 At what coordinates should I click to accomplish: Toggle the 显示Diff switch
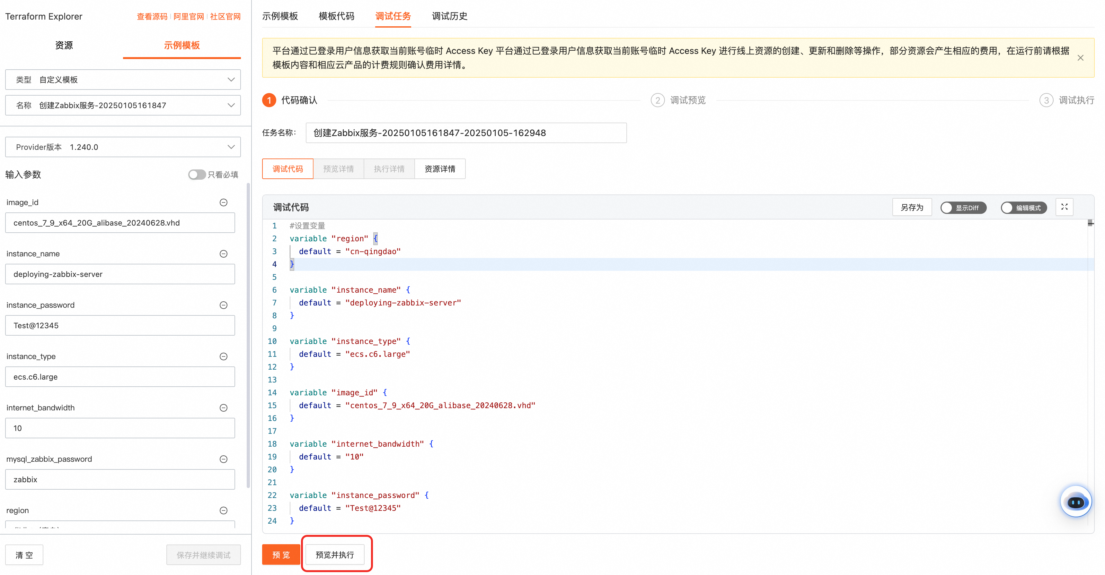click(x=963, y=208)
